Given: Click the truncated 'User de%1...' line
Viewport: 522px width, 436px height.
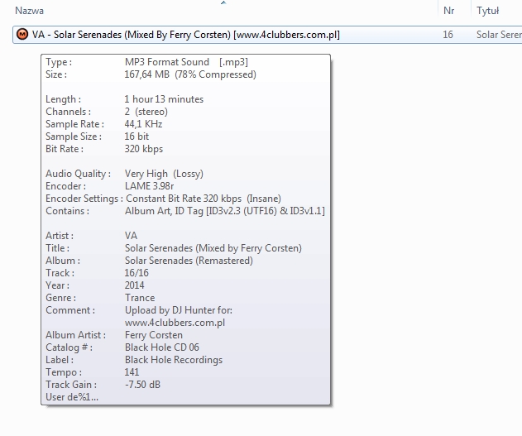Looking at the screenshot, I should click(x=72, y=397).
